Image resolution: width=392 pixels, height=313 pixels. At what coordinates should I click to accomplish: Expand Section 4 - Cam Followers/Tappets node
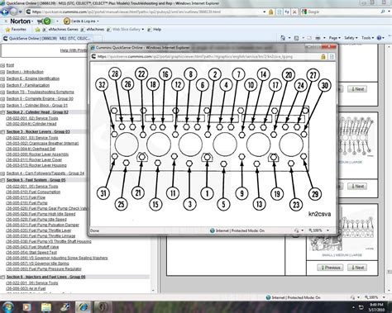click(2, 173)
